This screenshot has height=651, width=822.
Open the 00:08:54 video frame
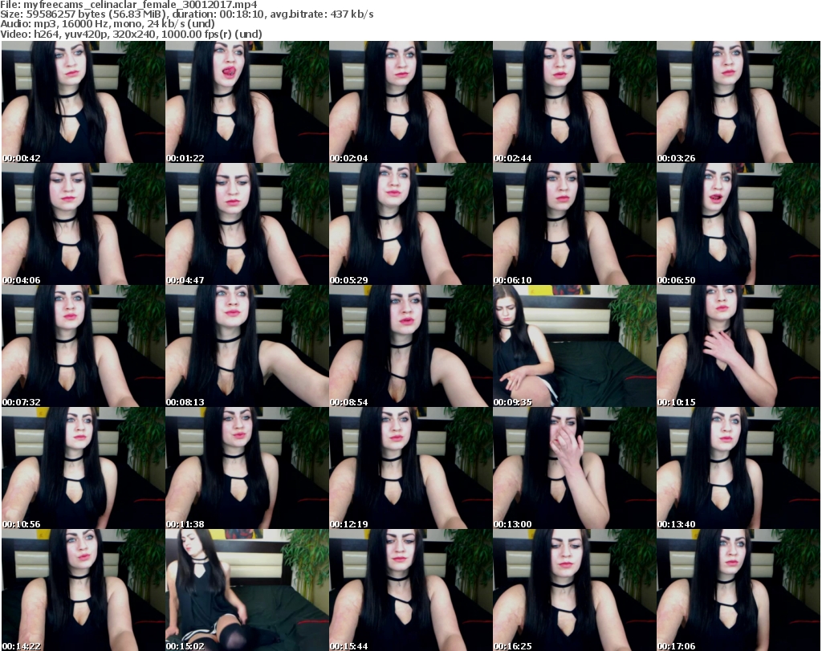tap(410, 347)
